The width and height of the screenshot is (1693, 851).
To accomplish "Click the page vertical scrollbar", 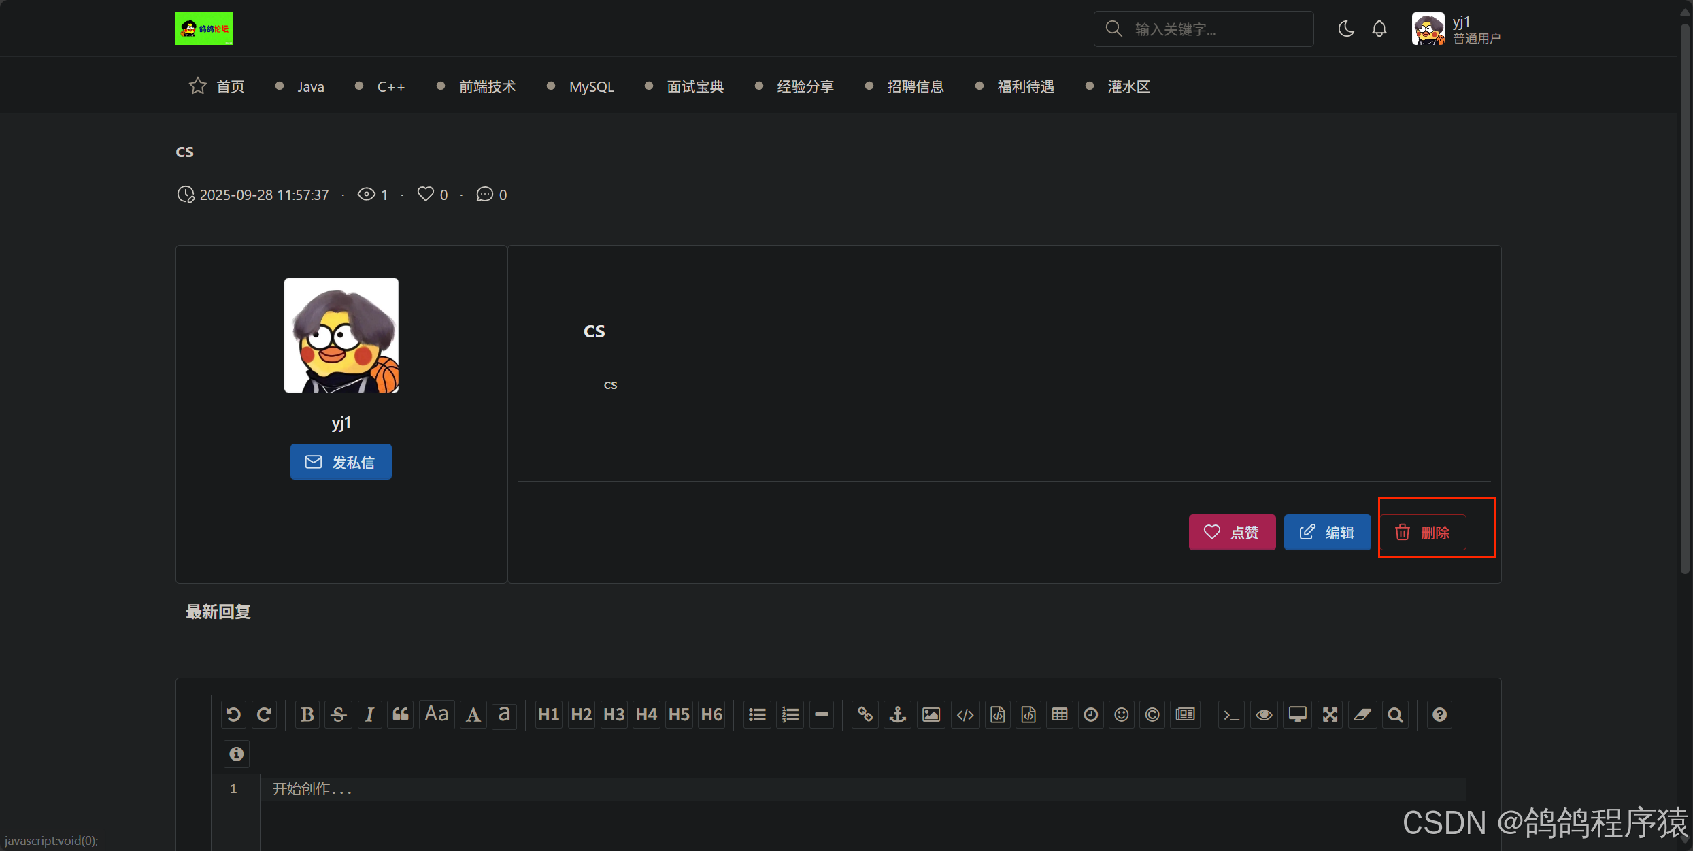I will point(1684,299).
